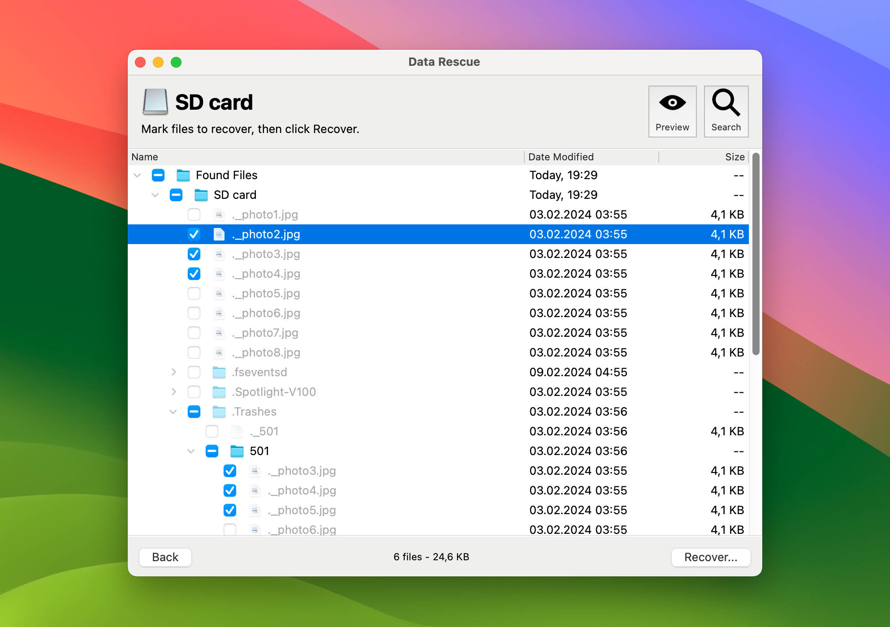Click the Data Rescue app menu
Screen dimensions: 890x627
[x=446, y=62]
